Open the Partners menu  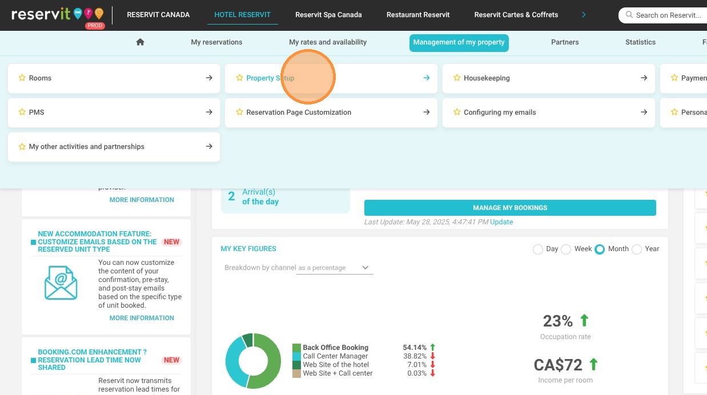click(565, 42)
